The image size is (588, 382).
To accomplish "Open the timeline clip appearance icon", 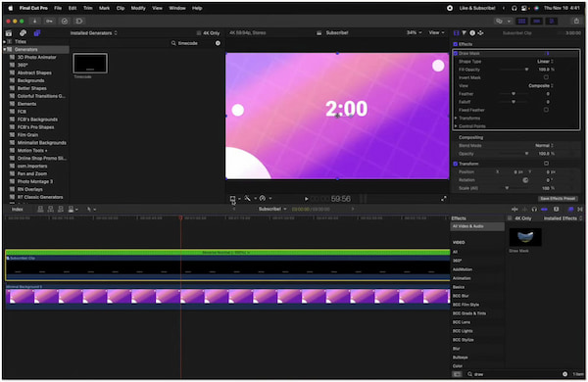I will [557, 210].
